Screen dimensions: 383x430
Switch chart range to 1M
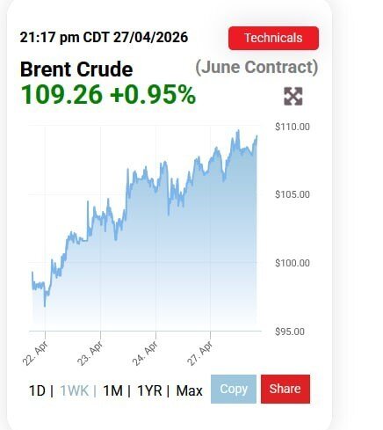click(x=113, y=390)
